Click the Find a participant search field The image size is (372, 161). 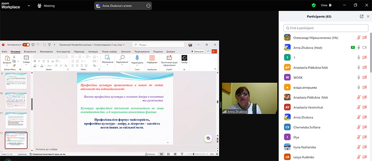326,28
